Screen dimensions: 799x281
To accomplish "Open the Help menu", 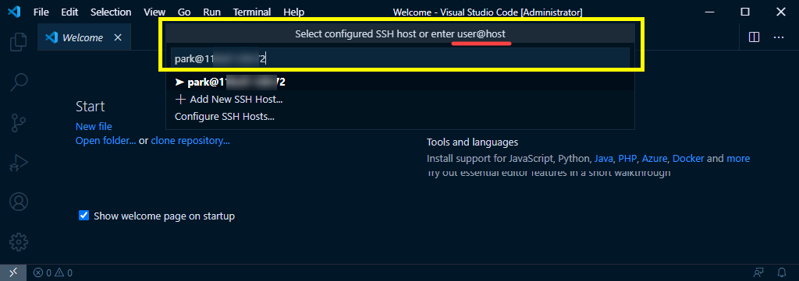I will [x=293, y=12].
